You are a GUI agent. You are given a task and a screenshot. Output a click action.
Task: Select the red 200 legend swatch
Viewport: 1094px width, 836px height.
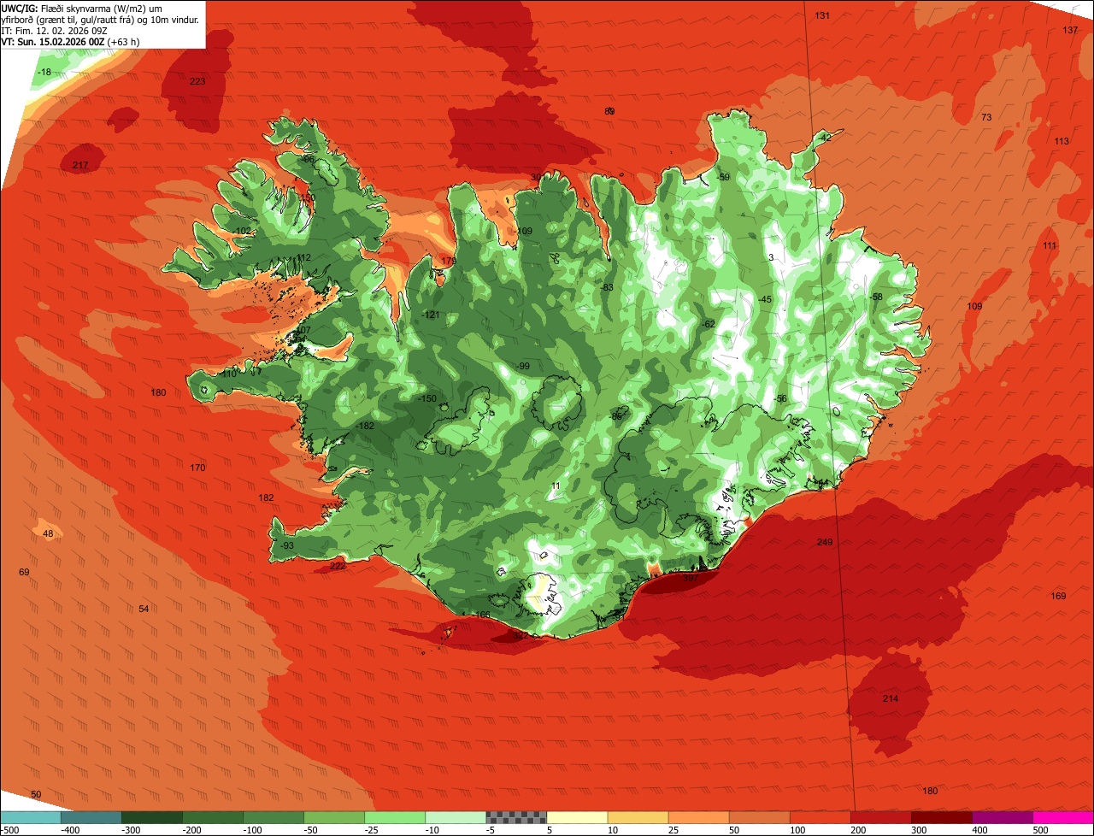point(881,816)
